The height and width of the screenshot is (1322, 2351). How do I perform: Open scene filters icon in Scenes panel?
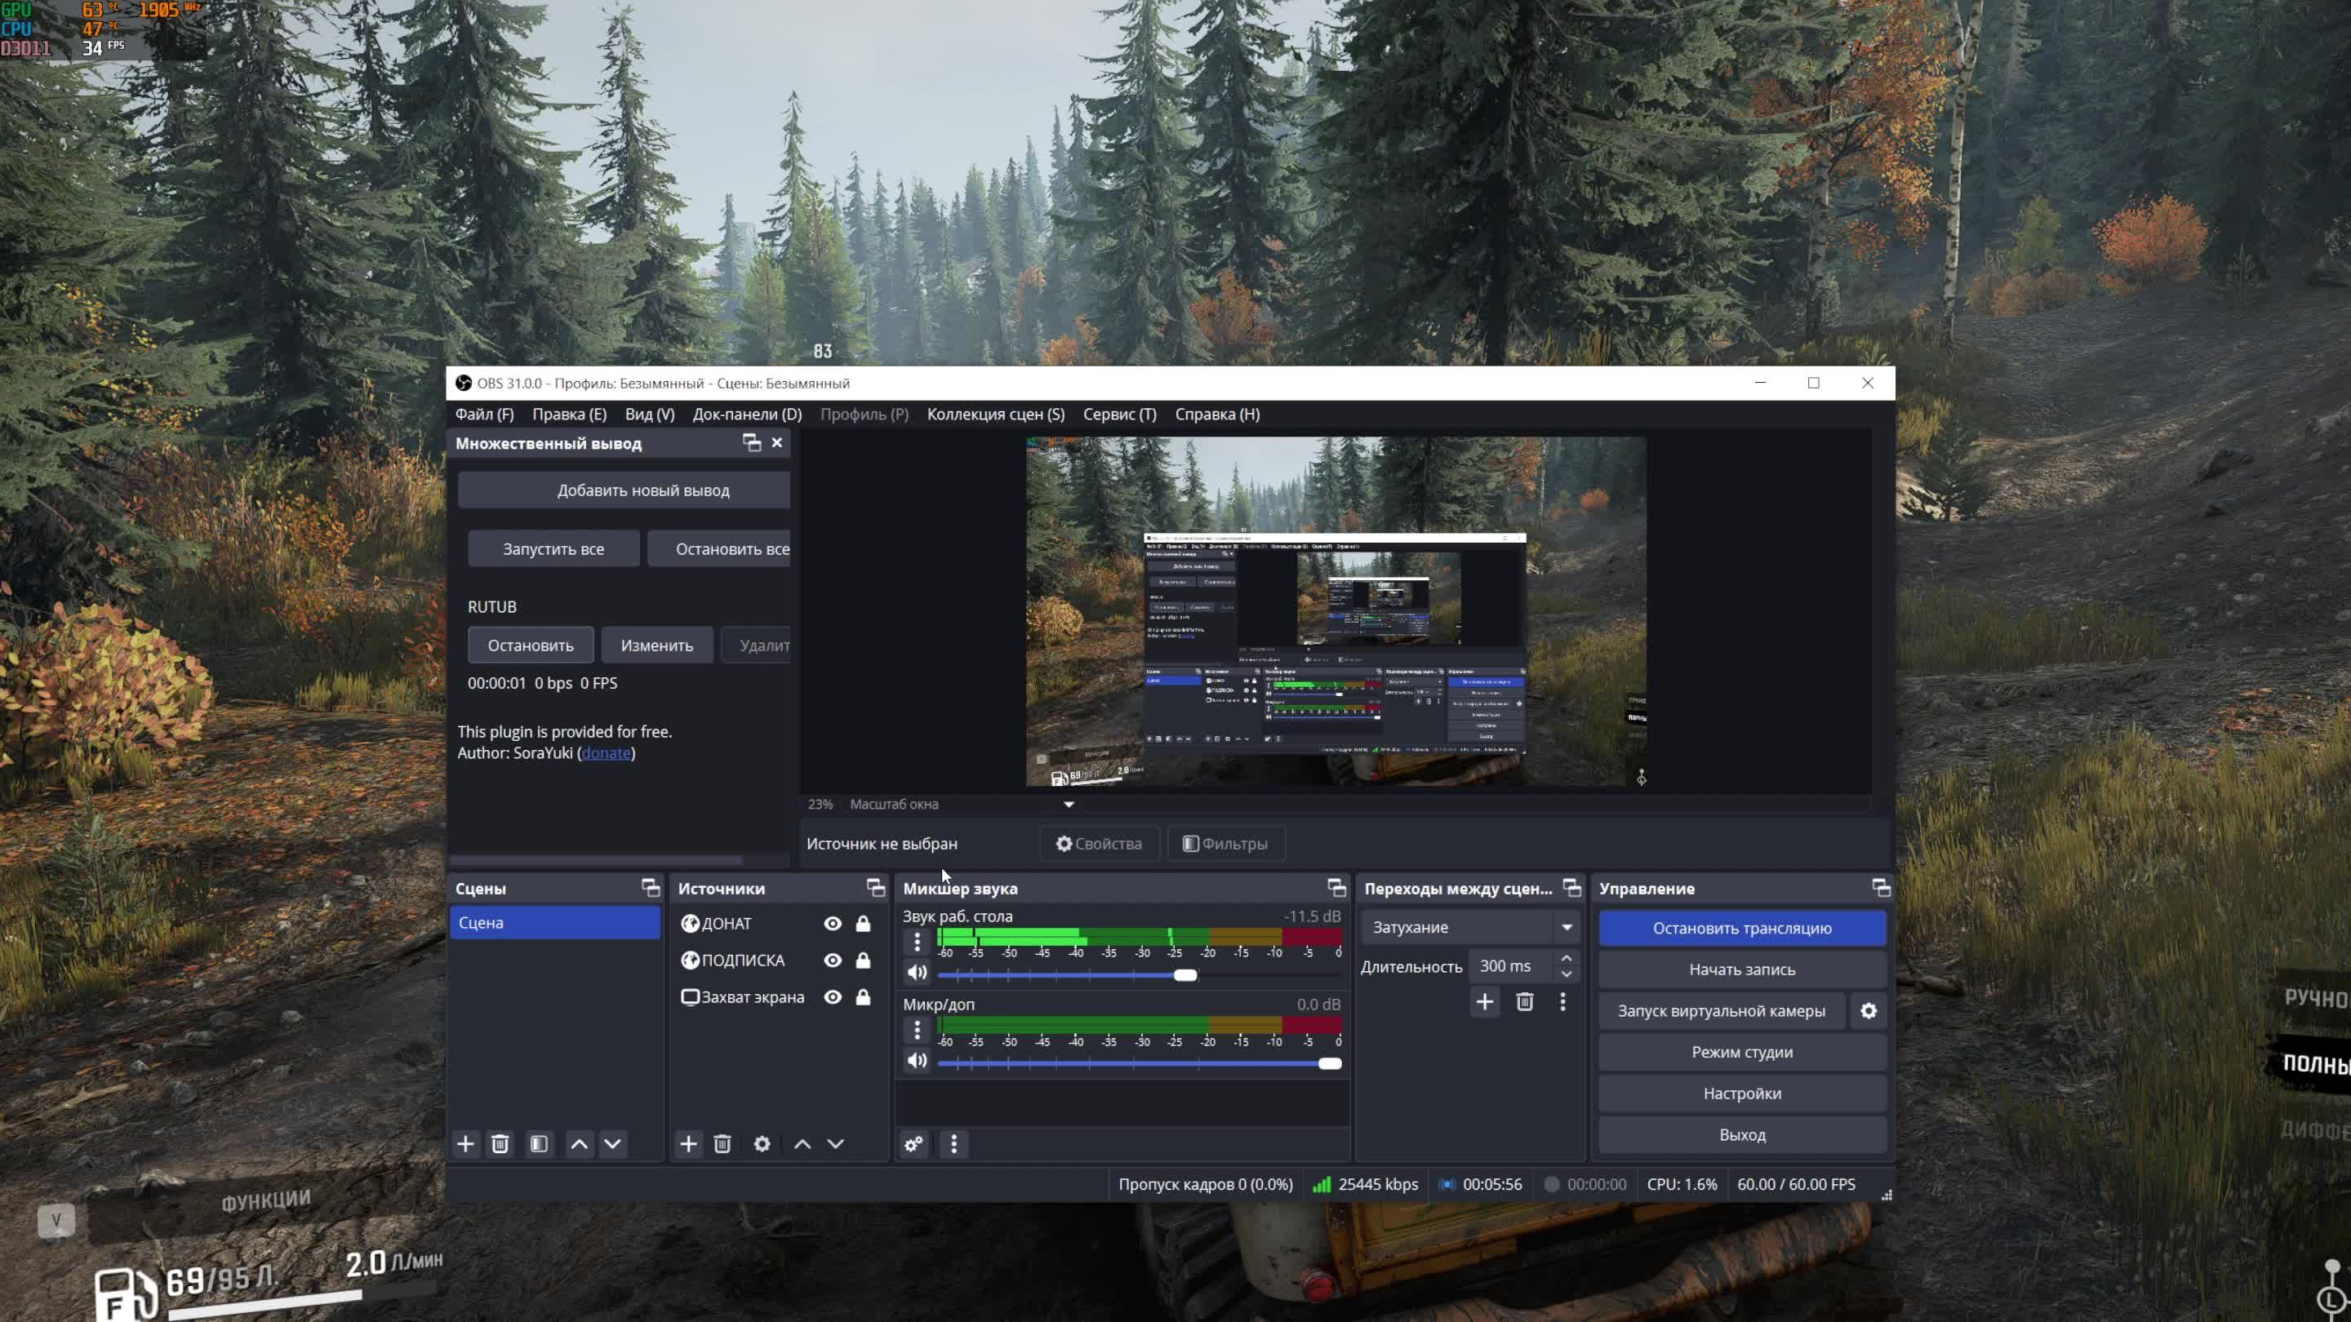540,1144
